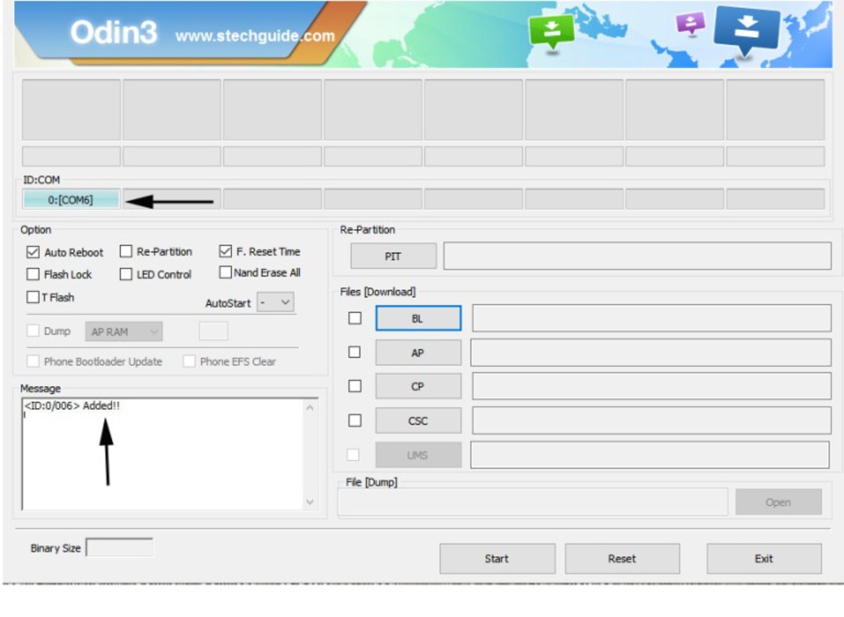
Task: Open the AutoStart dropdown
Action: [276, 302]
